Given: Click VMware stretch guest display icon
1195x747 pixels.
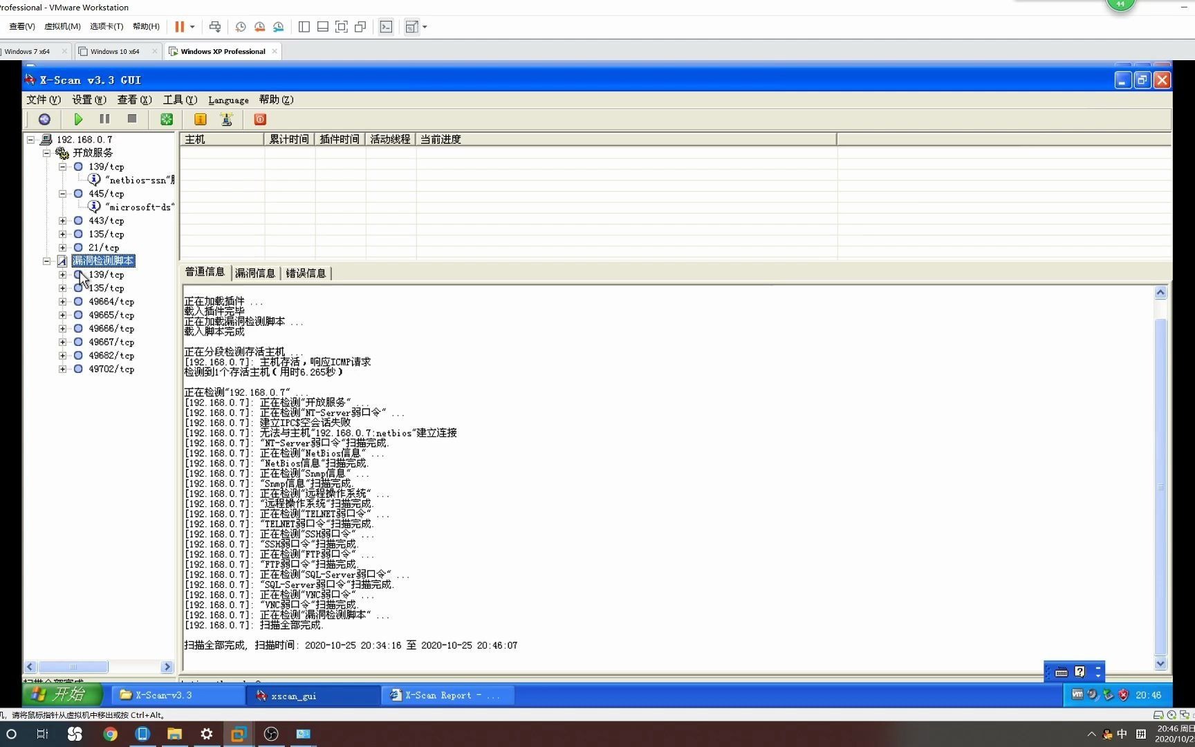Looking at the screenshot, I should click(x=411, y=27).
